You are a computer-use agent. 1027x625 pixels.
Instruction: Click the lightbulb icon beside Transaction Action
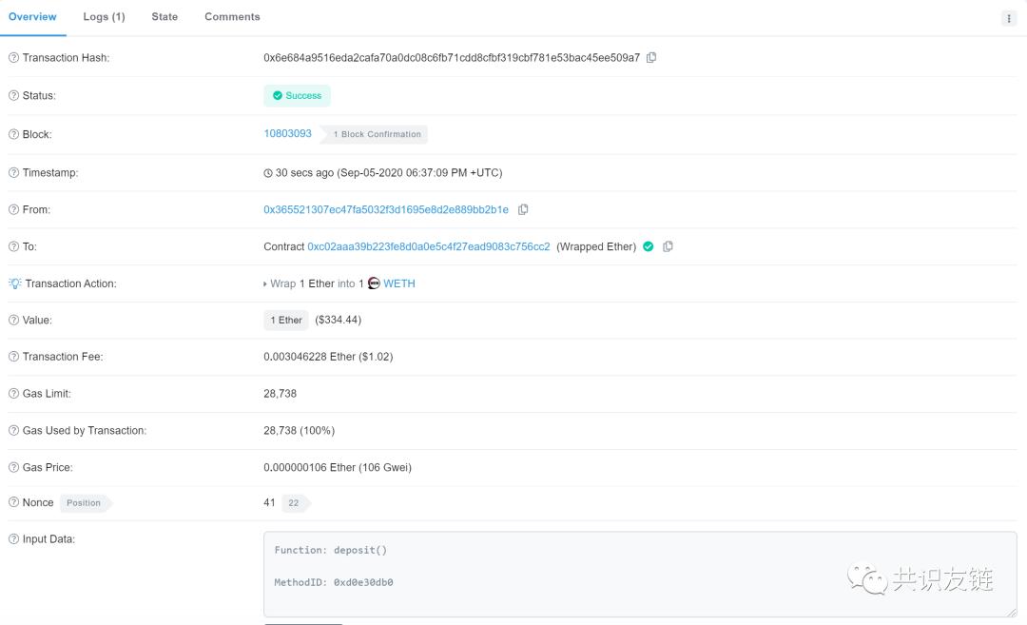pyautogui.click(x=14, y=283)
